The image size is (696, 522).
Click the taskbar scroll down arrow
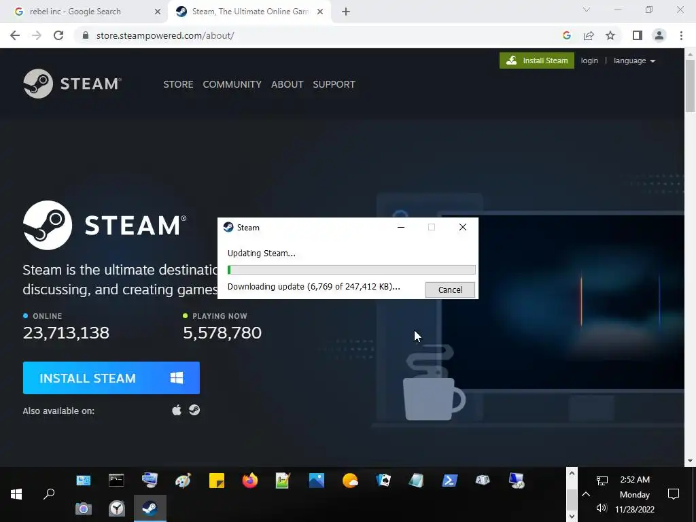click(572, 517)
